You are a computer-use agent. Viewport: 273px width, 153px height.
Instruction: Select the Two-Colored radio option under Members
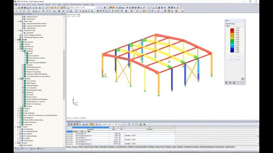coord(23,81)
